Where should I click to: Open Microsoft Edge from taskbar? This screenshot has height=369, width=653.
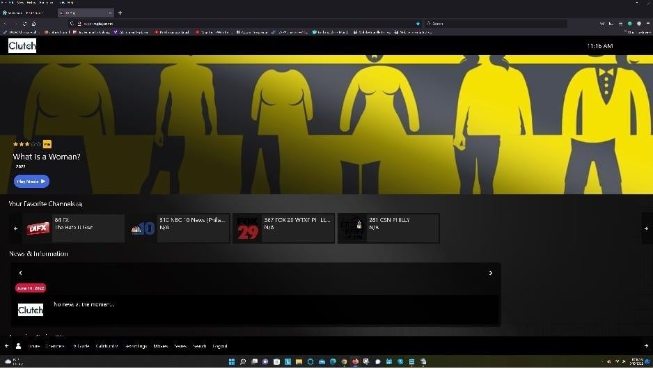click(333, 362)
